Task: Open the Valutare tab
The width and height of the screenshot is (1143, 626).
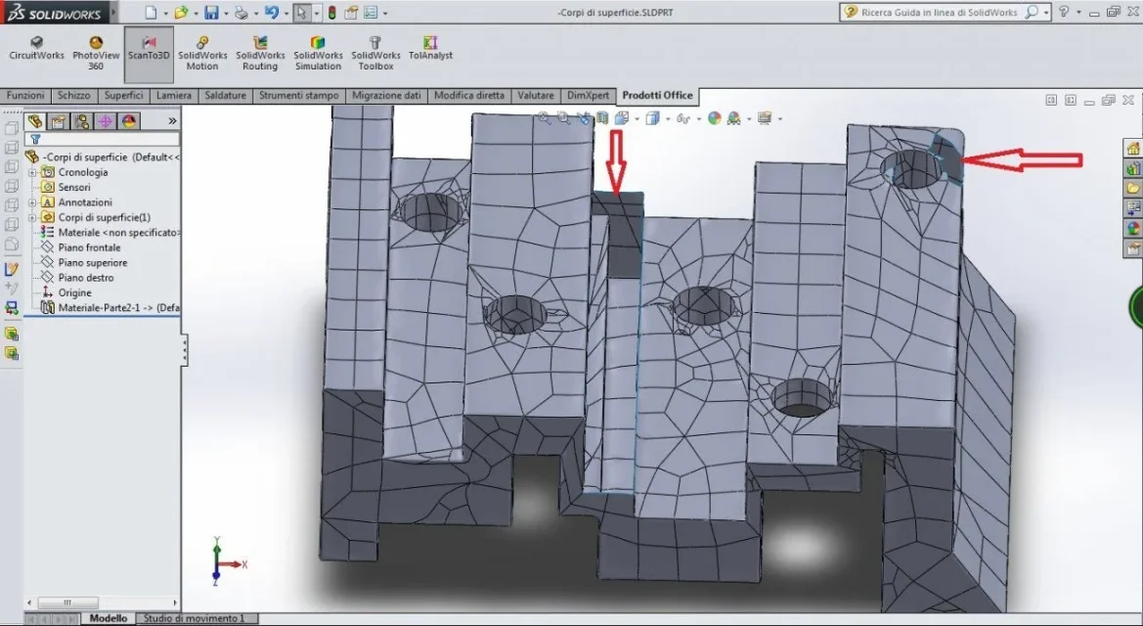Action: pos(536,96)
